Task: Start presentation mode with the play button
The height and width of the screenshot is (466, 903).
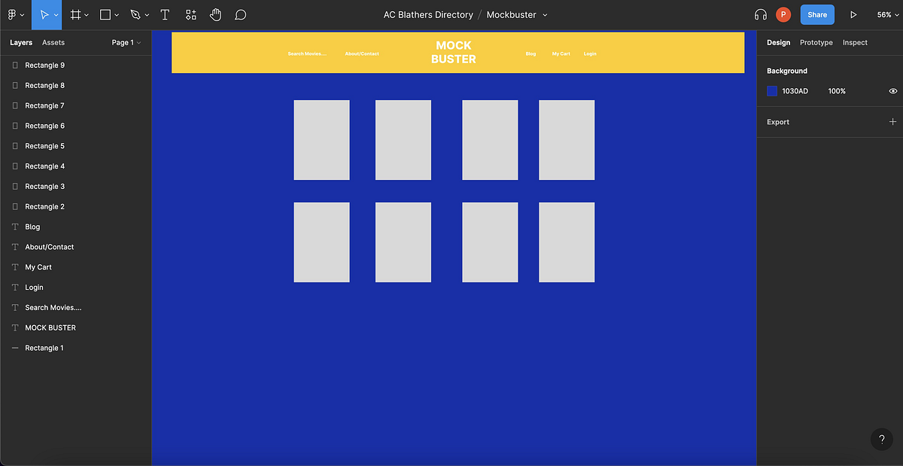Action: 853,14
